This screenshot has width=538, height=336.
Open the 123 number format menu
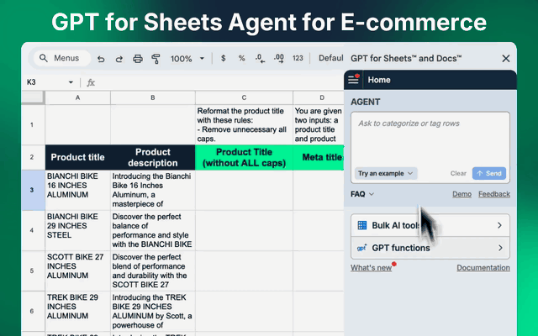click(x=298, y=58)
